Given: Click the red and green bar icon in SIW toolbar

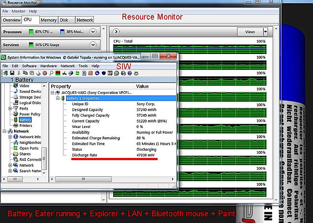Looking at the screenshot, I should pyautogui.click(x=58, y=73).
